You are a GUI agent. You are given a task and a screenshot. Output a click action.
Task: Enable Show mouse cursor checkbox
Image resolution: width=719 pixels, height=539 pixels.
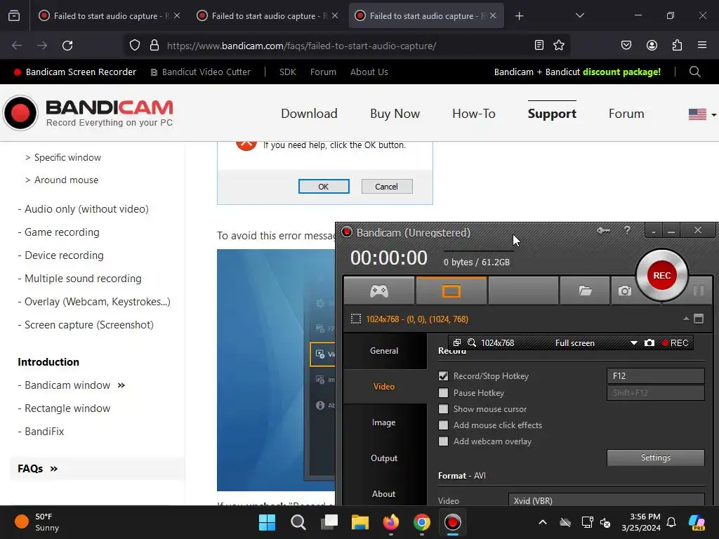(x=443, y=409)
